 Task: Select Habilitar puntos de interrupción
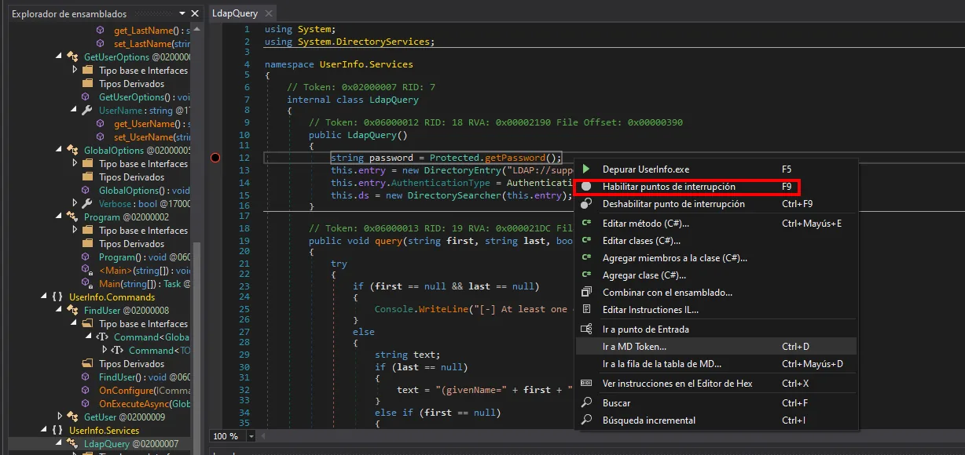coord(716,187)
